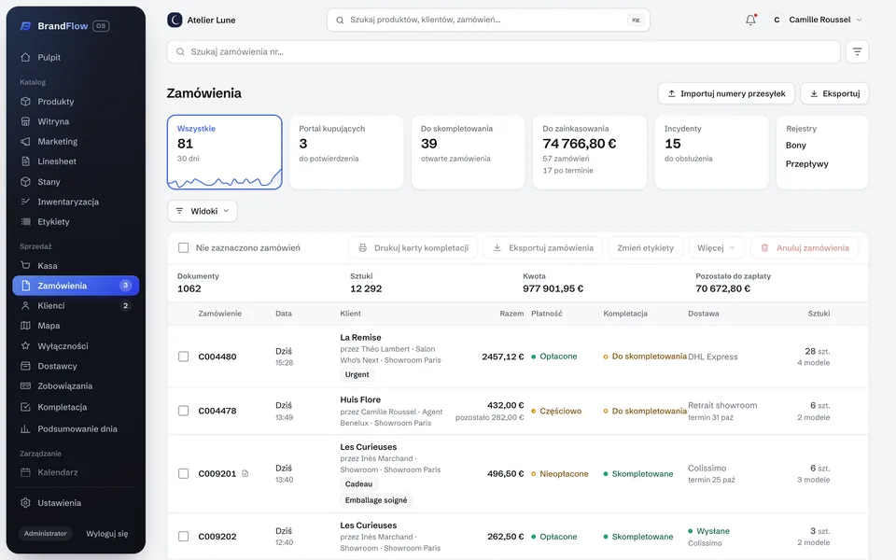Click the Linesheet document icon
896x560 pixels.
[25, 161]
